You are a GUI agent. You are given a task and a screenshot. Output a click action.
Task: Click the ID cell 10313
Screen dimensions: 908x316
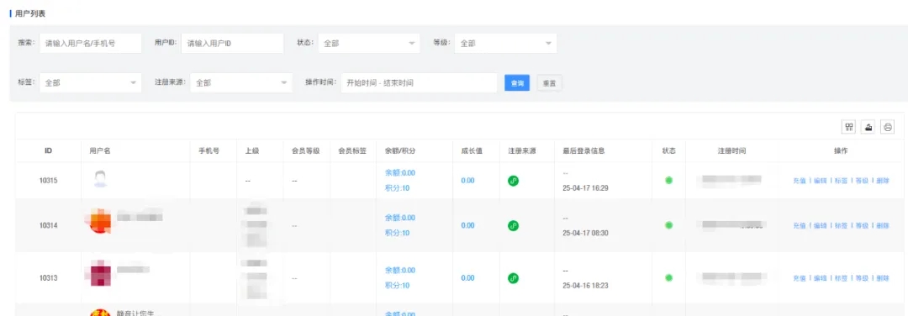[x=48, y=278]
